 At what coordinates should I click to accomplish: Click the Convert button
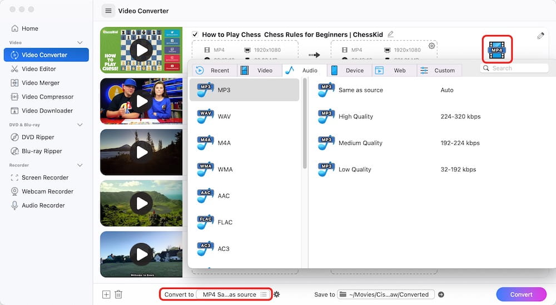pos(522,294)
